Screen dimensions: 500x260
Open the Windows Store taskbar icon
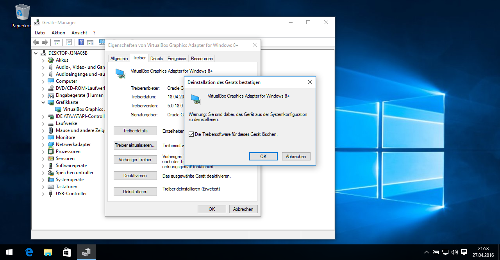pos(67,252)
